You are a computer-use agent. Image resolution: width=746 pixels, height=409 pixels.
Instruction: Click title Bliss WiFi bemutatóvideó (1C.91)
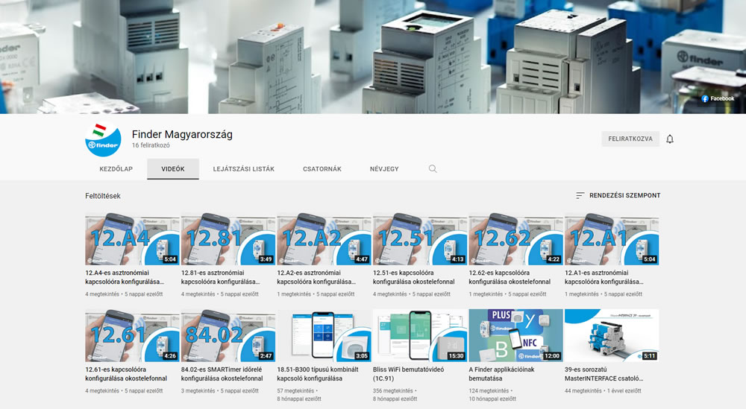pos(409,374)
